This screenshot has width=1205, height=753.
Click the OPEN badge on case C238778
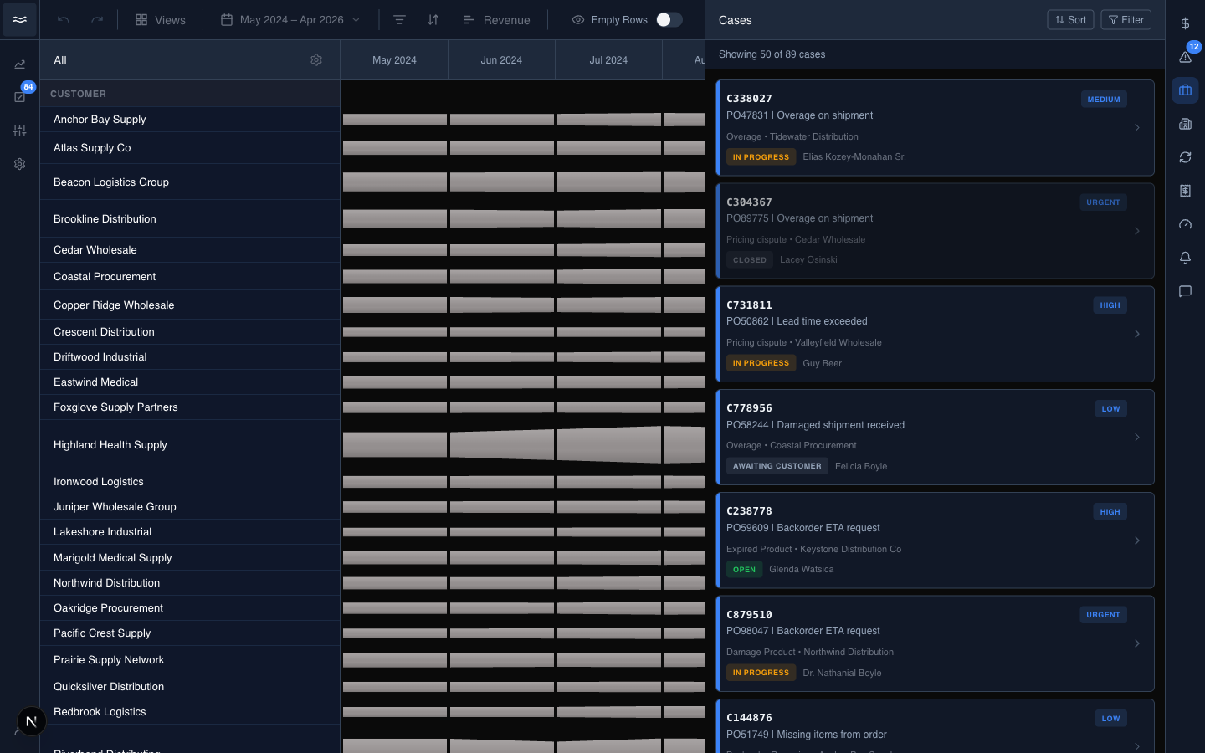(x=744, y=570)
